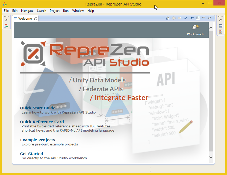The height and width of the screenshot is (175, 227).
Task: Click the RepreZen API Studio logo image
Action: pyautogui.click(x=85, y=54)
